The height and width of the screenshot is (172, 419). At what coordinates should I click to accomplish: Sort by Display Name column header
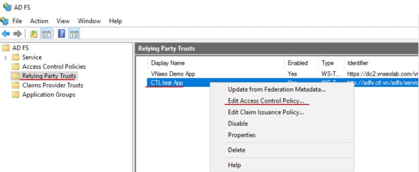point(168,63)
